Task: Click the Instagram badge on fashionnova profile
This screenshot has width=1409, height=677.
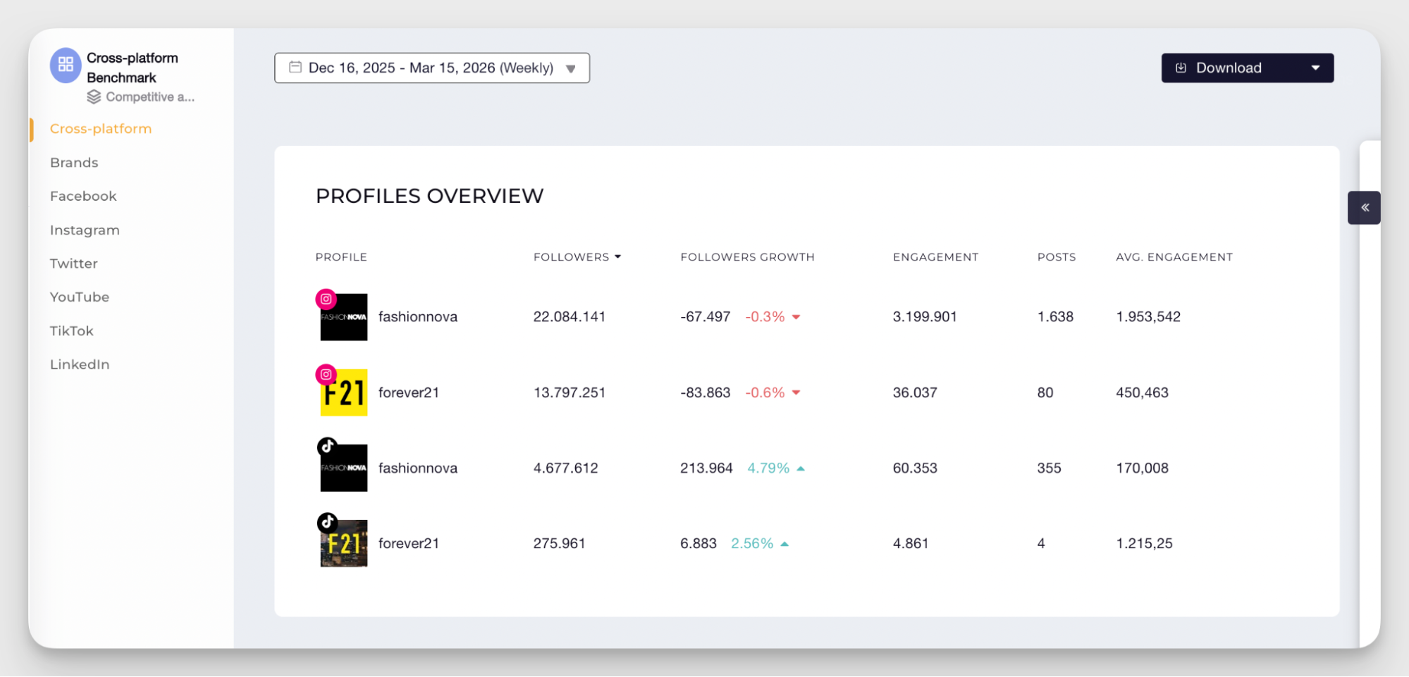Action: pos(326,299)
